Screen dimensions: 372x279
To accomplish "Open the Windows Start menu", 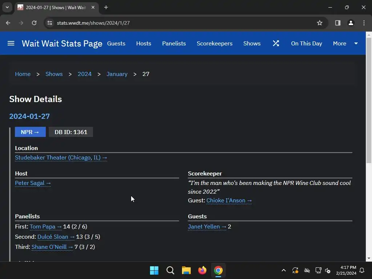I will [x=154, y=270].
